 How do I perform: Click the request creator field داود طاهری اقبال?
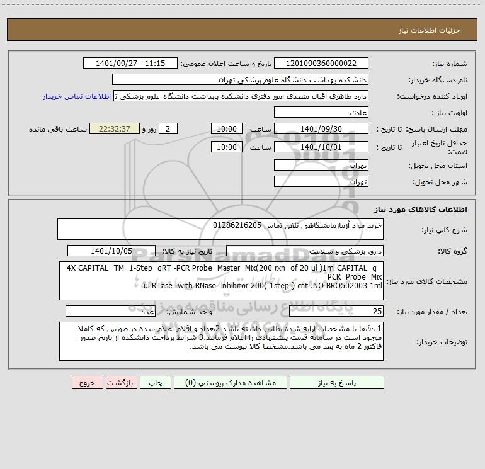(241, 96)
